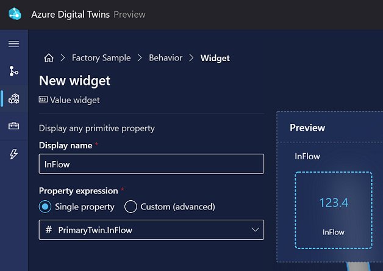Click the InFlow title in preview panel
This screenshot has width=383, height=271.
[307, 156]
